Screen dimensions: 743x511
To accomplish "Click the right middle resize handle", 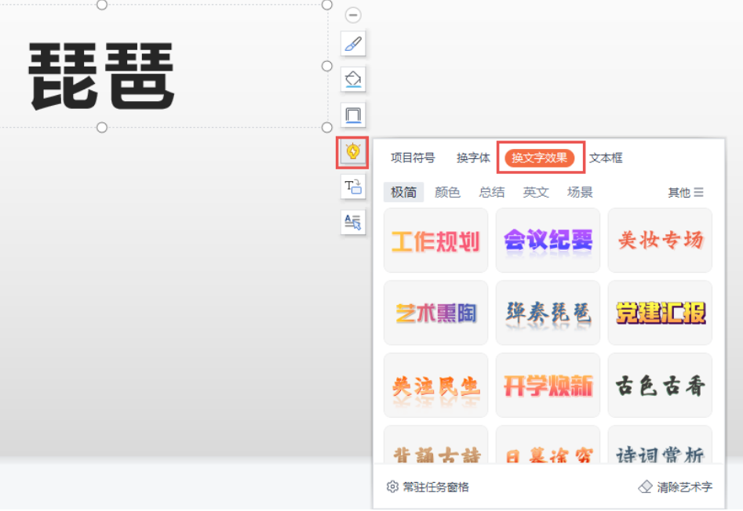I will coord(327,67).
